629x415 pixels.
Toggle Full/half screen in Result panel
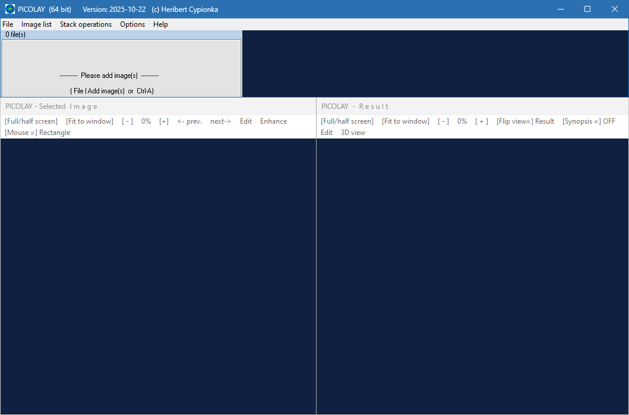347,121
